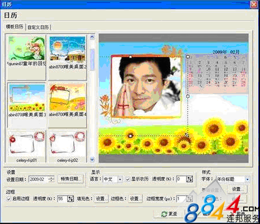Viewport: 260px width, 224px height.
Task: Open the 边框色 设置 color picker
Action: [x=135, y=199]
